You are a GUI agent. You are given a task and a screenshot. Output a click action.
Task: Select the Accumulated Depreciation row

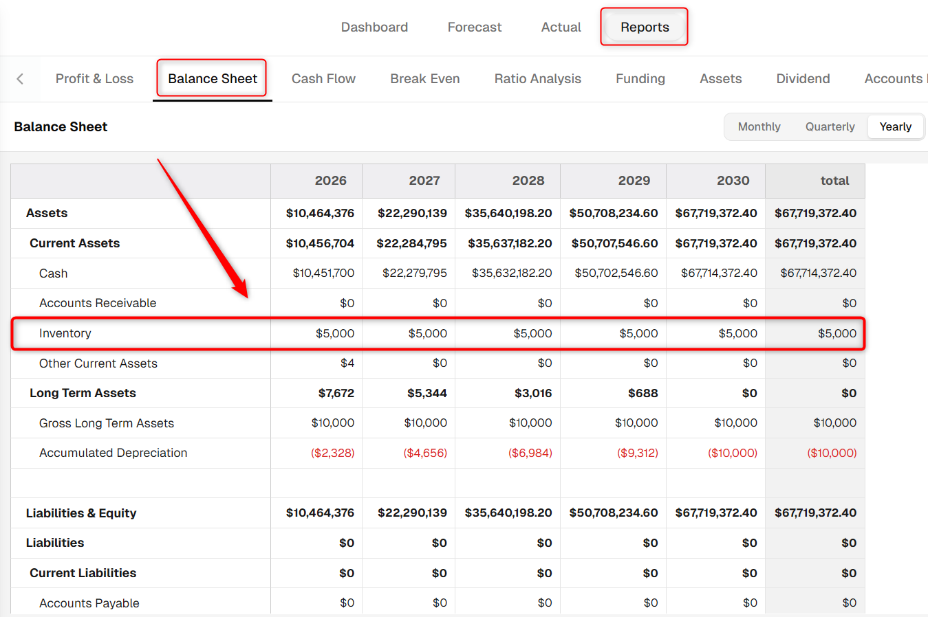pos(438,453)
